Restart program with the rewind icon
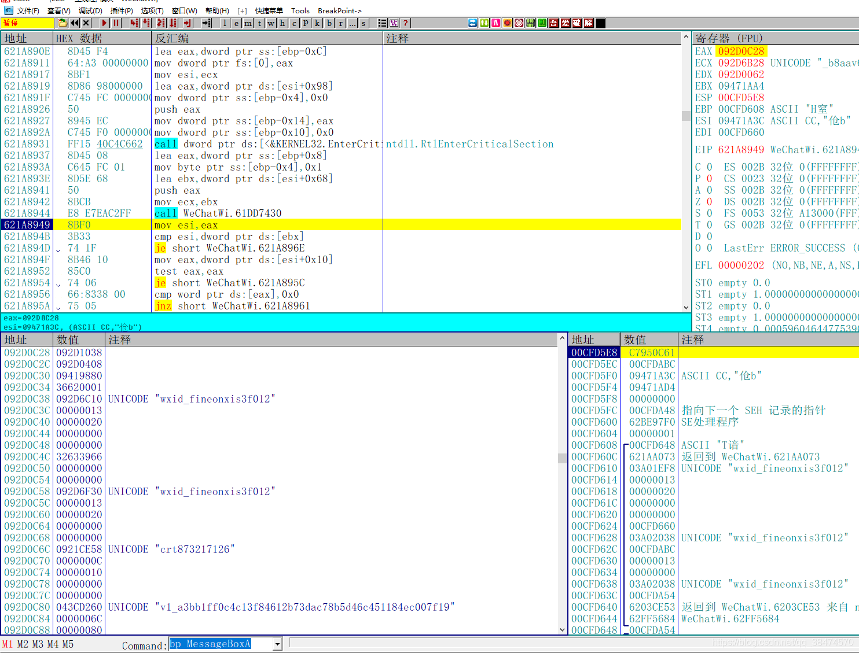The image size is (859, 653). (x=75, y=23)
